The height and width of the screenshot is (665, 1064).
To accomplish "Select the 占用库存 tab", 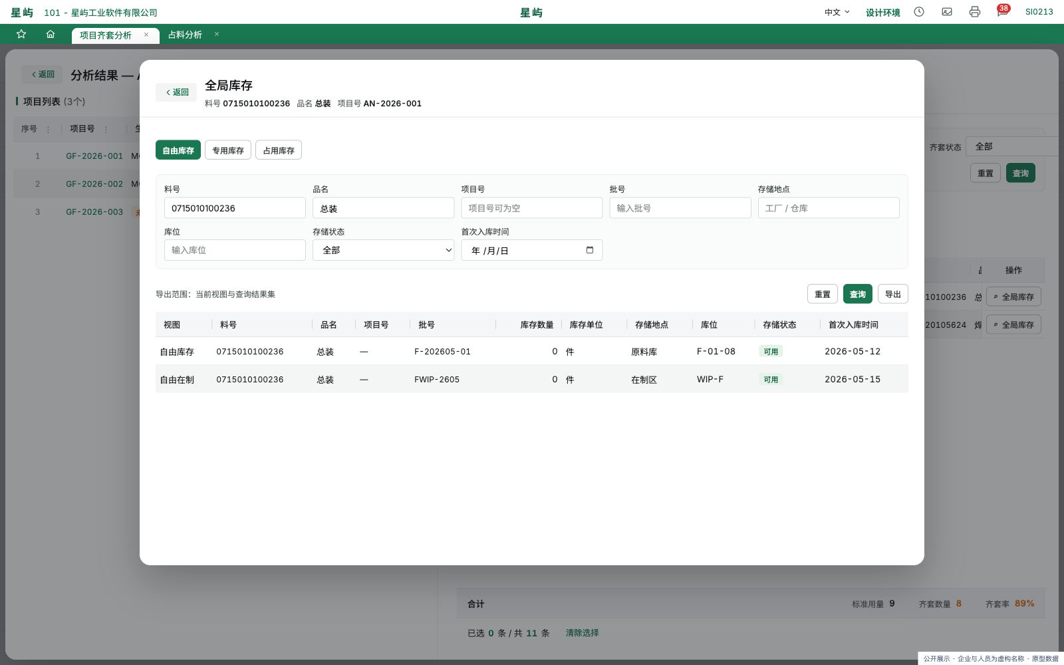I will pos(279,150).
